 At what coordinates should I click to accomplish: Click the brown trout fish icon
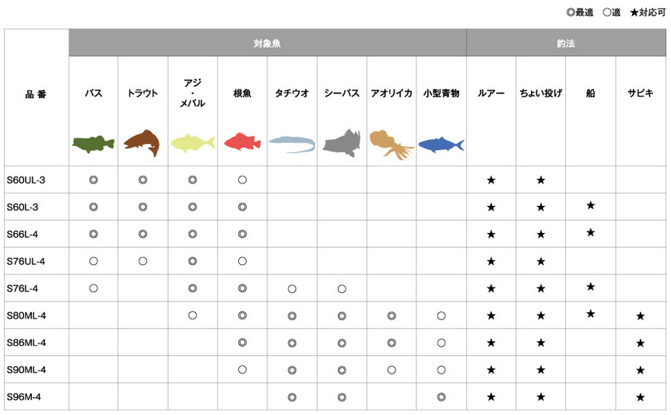click(142, 143)
